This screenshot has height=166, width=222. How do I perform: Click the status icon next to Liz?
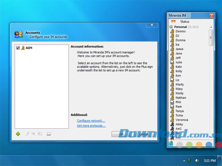[172, 80]
